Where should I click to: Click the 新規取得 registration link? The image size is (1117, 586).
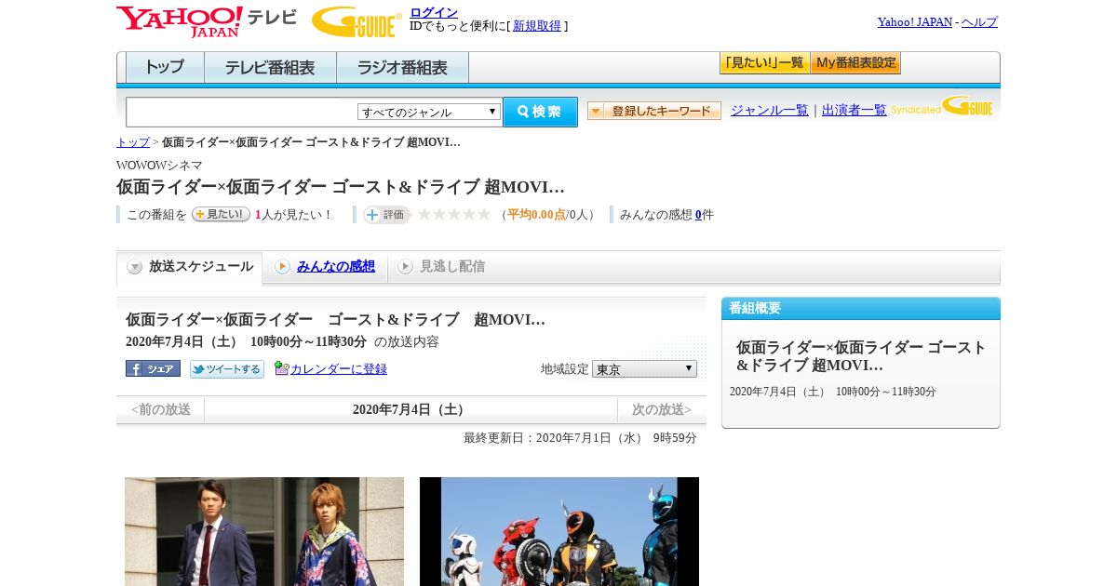coord(537,26)
